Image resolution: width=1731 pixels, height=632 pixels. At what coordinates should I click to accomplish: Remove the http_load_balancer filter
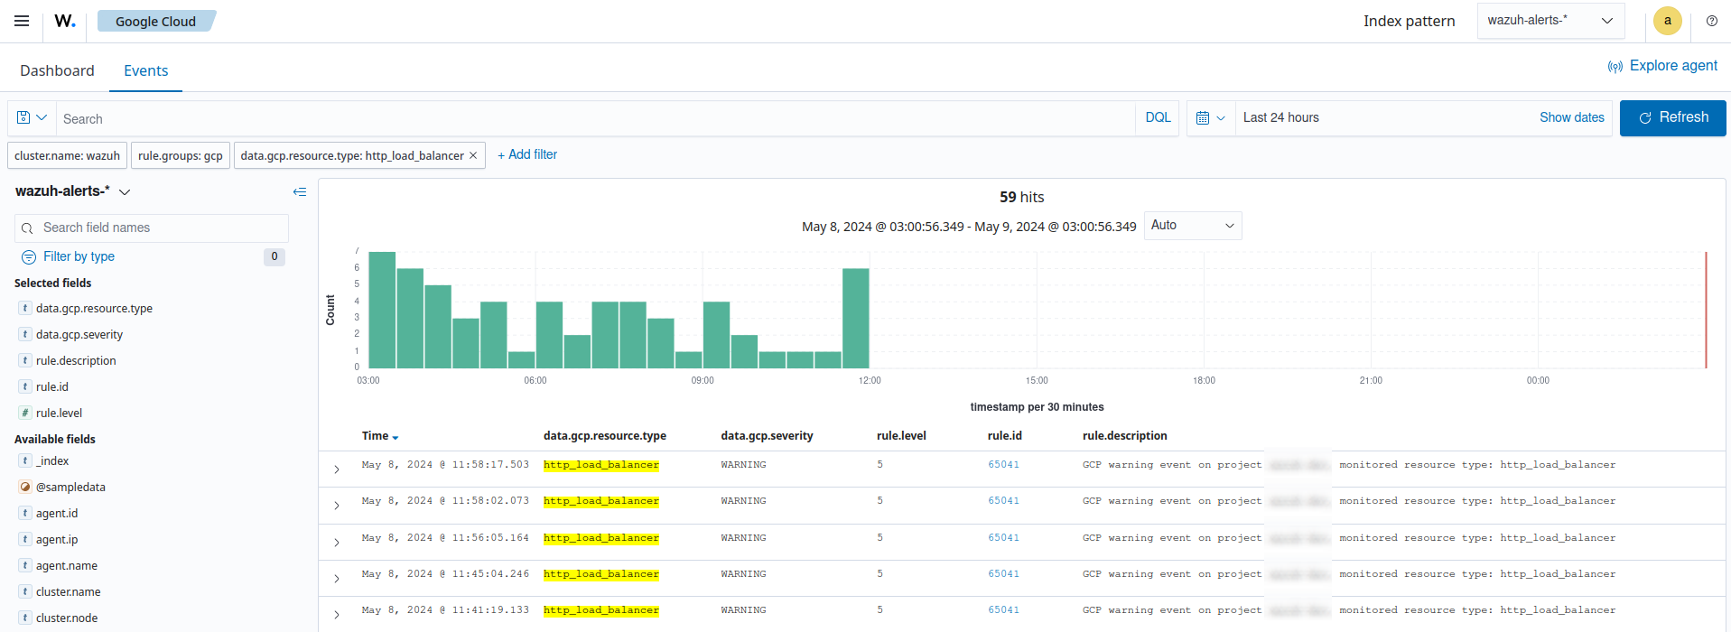473,155
